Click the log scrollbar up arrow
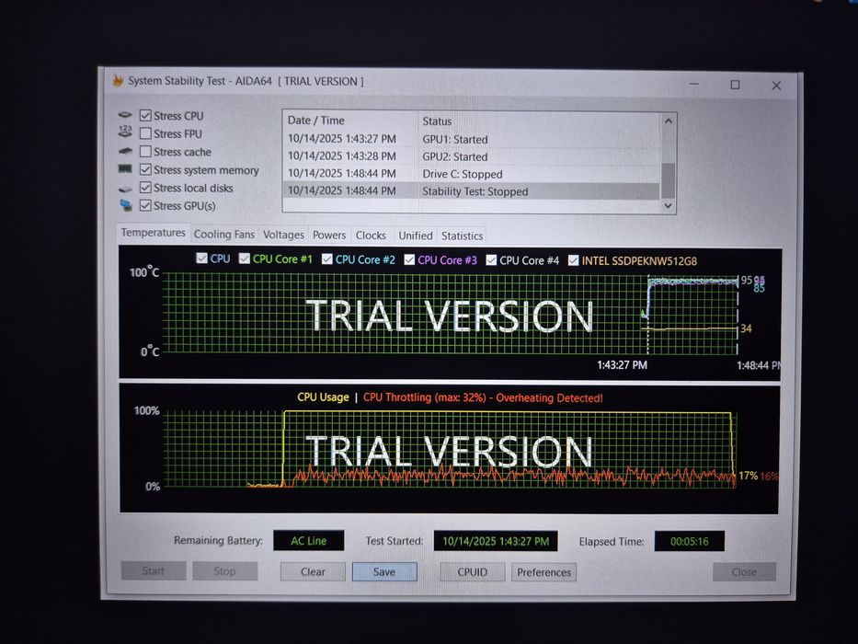This screenshot has height=644, width=858. [x=669, y=121]
